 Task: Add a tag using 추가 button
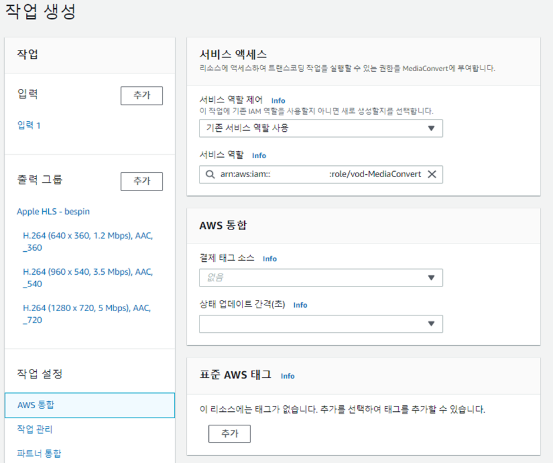pyautogui.click(x=229, y=434)
